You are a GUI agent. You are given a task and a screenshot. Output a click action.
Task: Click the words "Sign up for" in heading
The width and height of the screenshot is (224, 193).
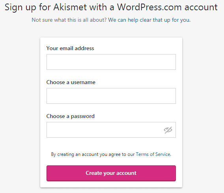coord(28,7)
